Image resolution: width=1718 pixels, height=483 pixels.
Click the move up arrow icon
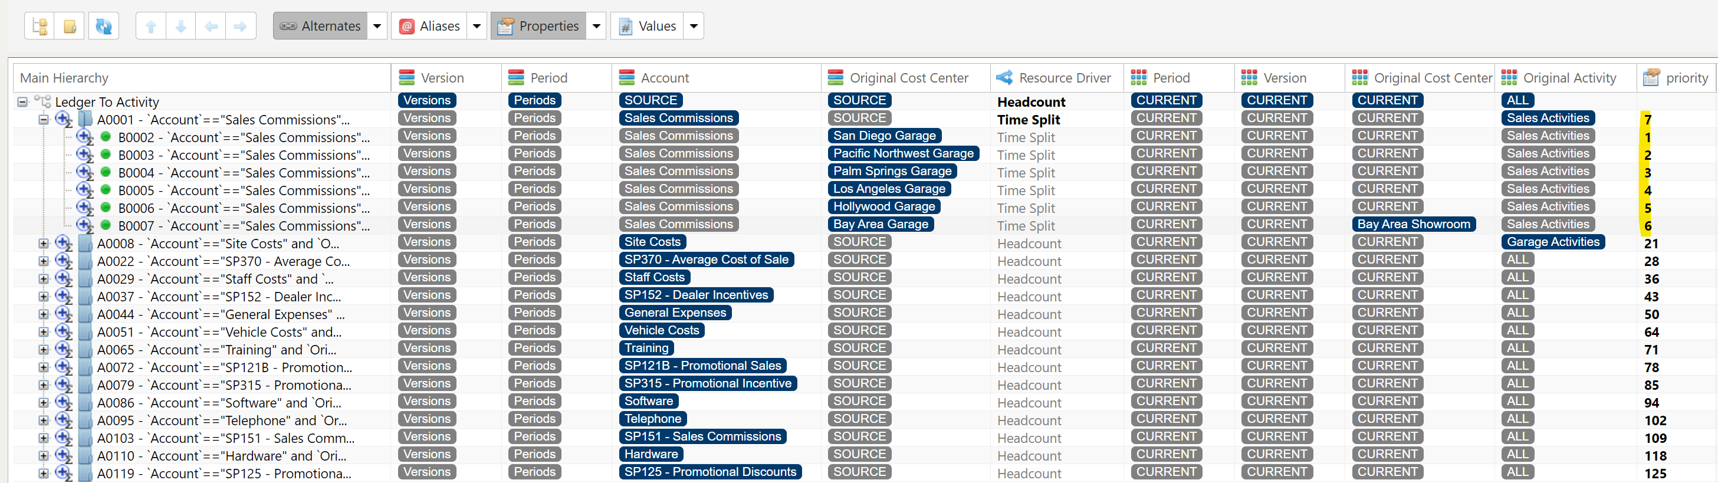tap(151, 26)
